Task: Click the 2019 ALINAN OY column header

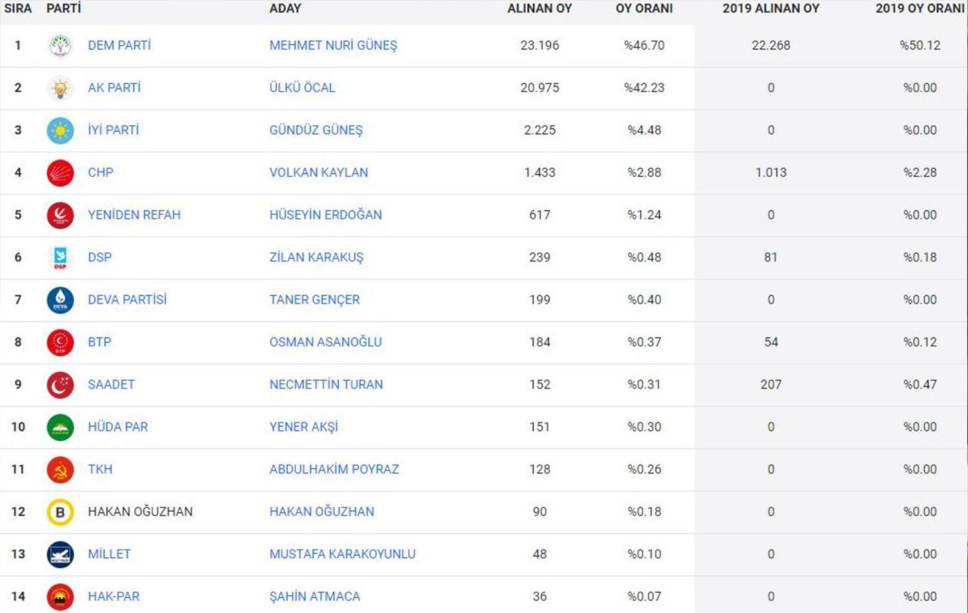Action: (x=771, y=9)
